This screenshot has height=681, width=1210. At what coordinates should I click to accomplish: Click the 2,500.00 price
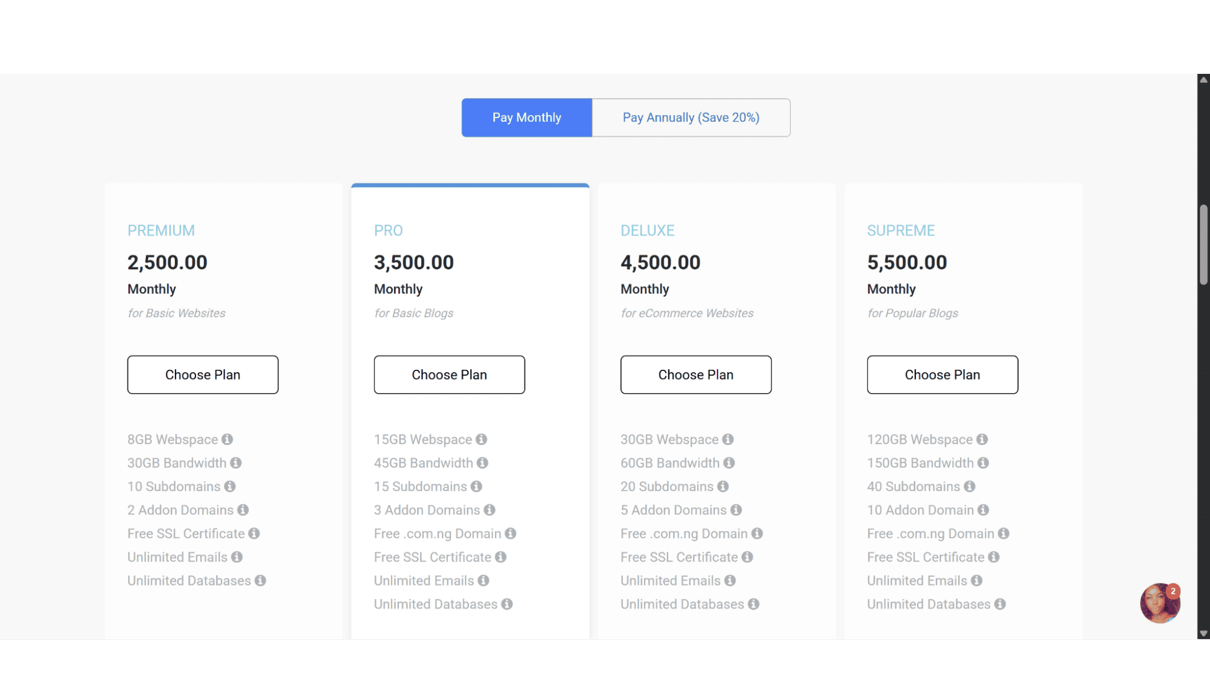click(167, 263)
